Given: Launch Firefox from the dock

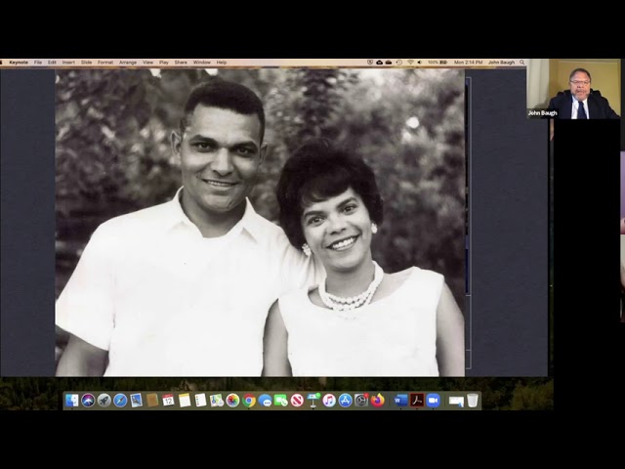Looking at the screenshot, I should pos(378,401).
